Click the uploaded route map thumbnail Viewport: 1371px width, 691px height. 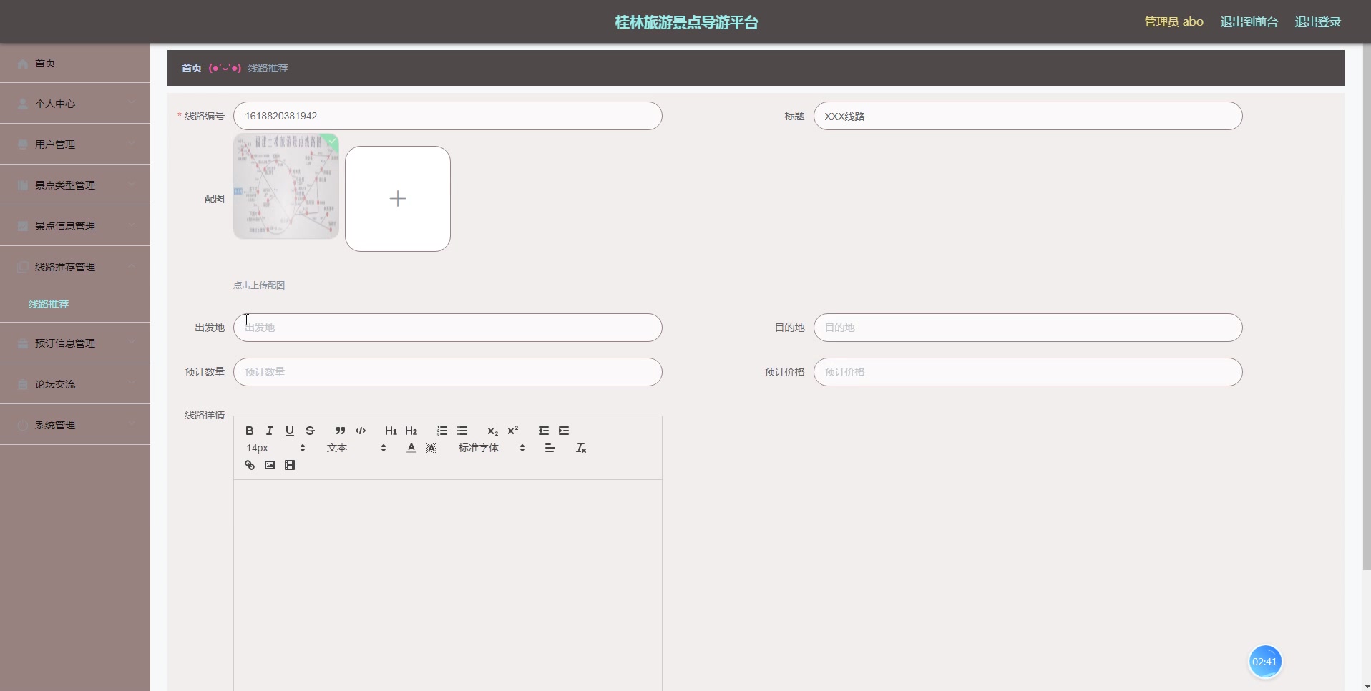click(286, 186)
